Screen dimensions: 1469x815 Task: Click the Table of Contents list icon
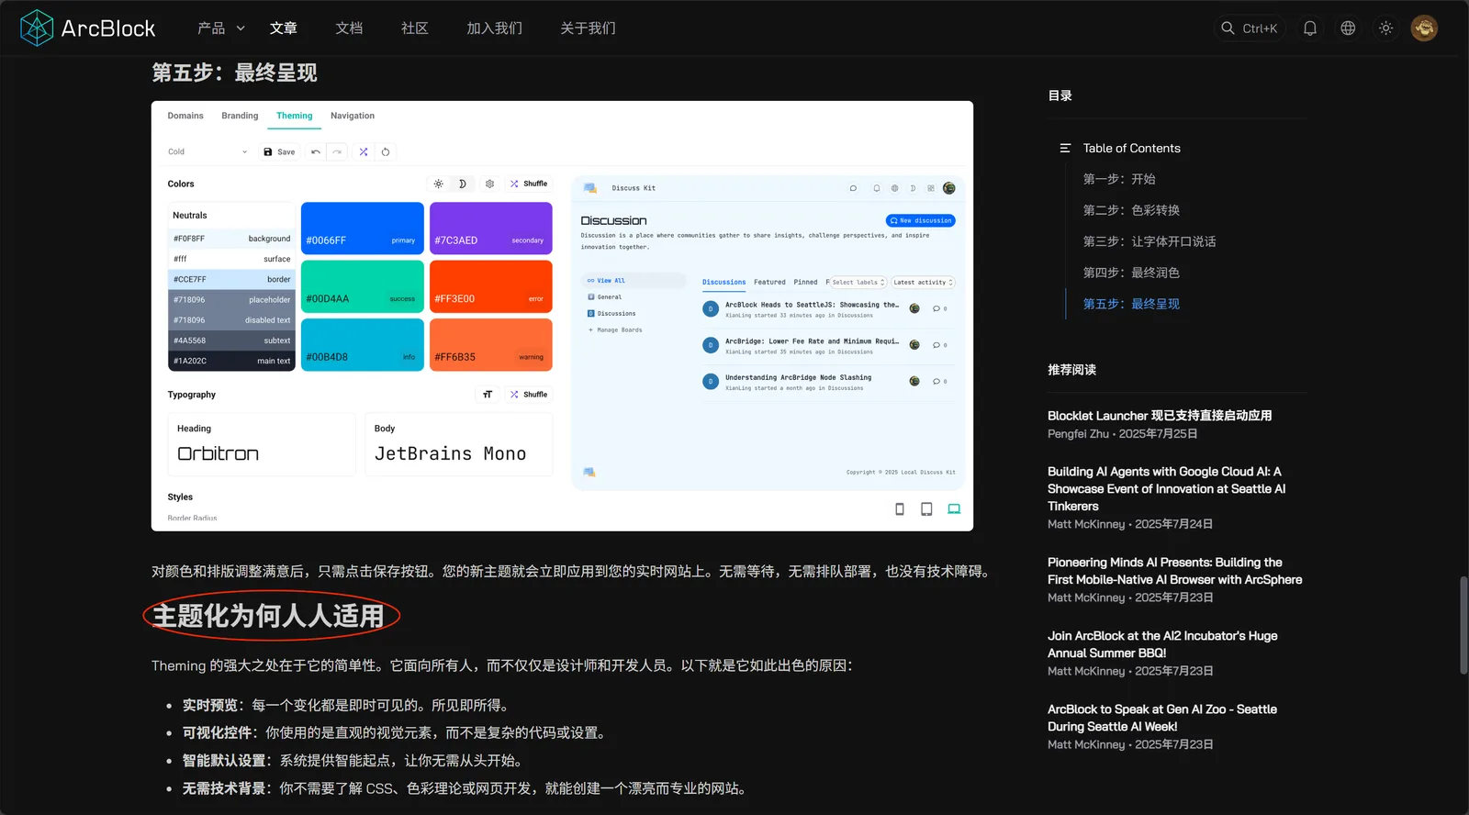pyautogui.click(x=1065, y=148)
